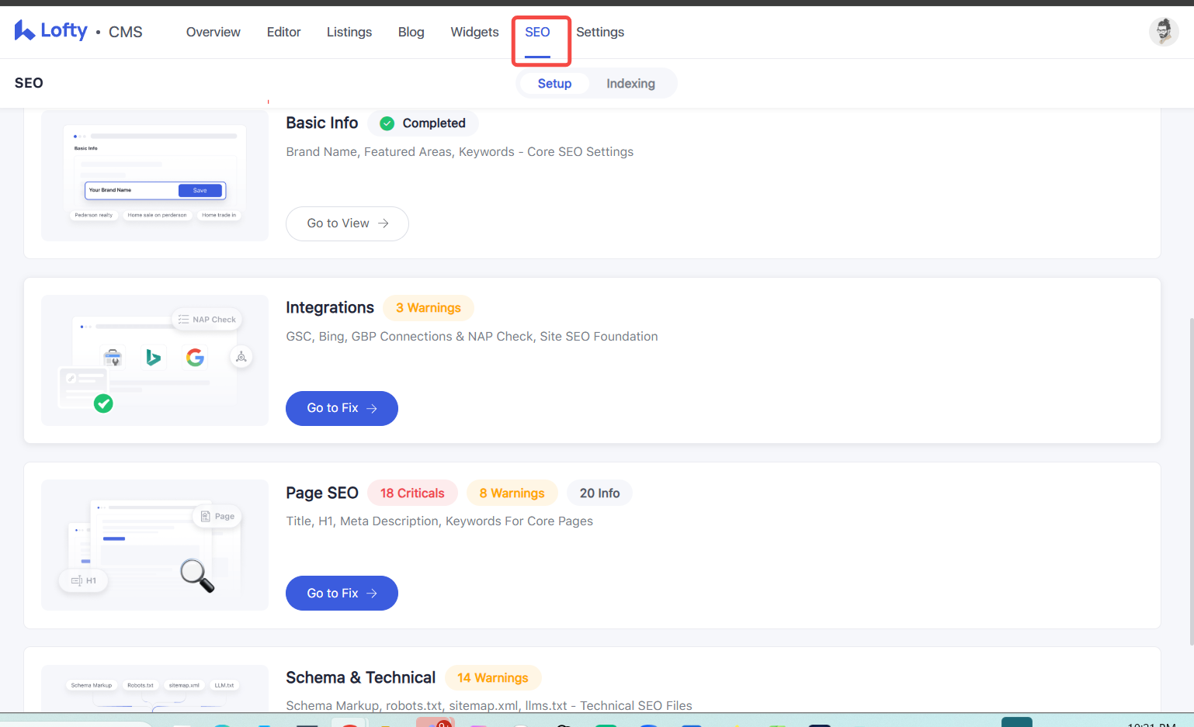Open the user profile avatar
This screenshot has height=727, width=1194.
point(1164,32)
